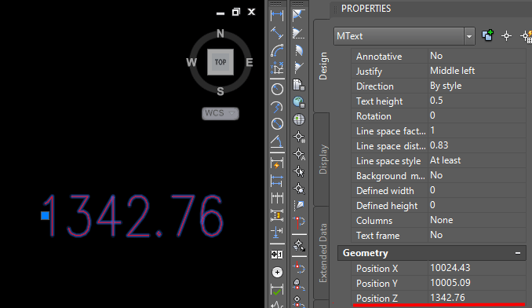Click the Annotative value No
The image size is (532, 308).
pyautogui.click(x=477, y=56)
